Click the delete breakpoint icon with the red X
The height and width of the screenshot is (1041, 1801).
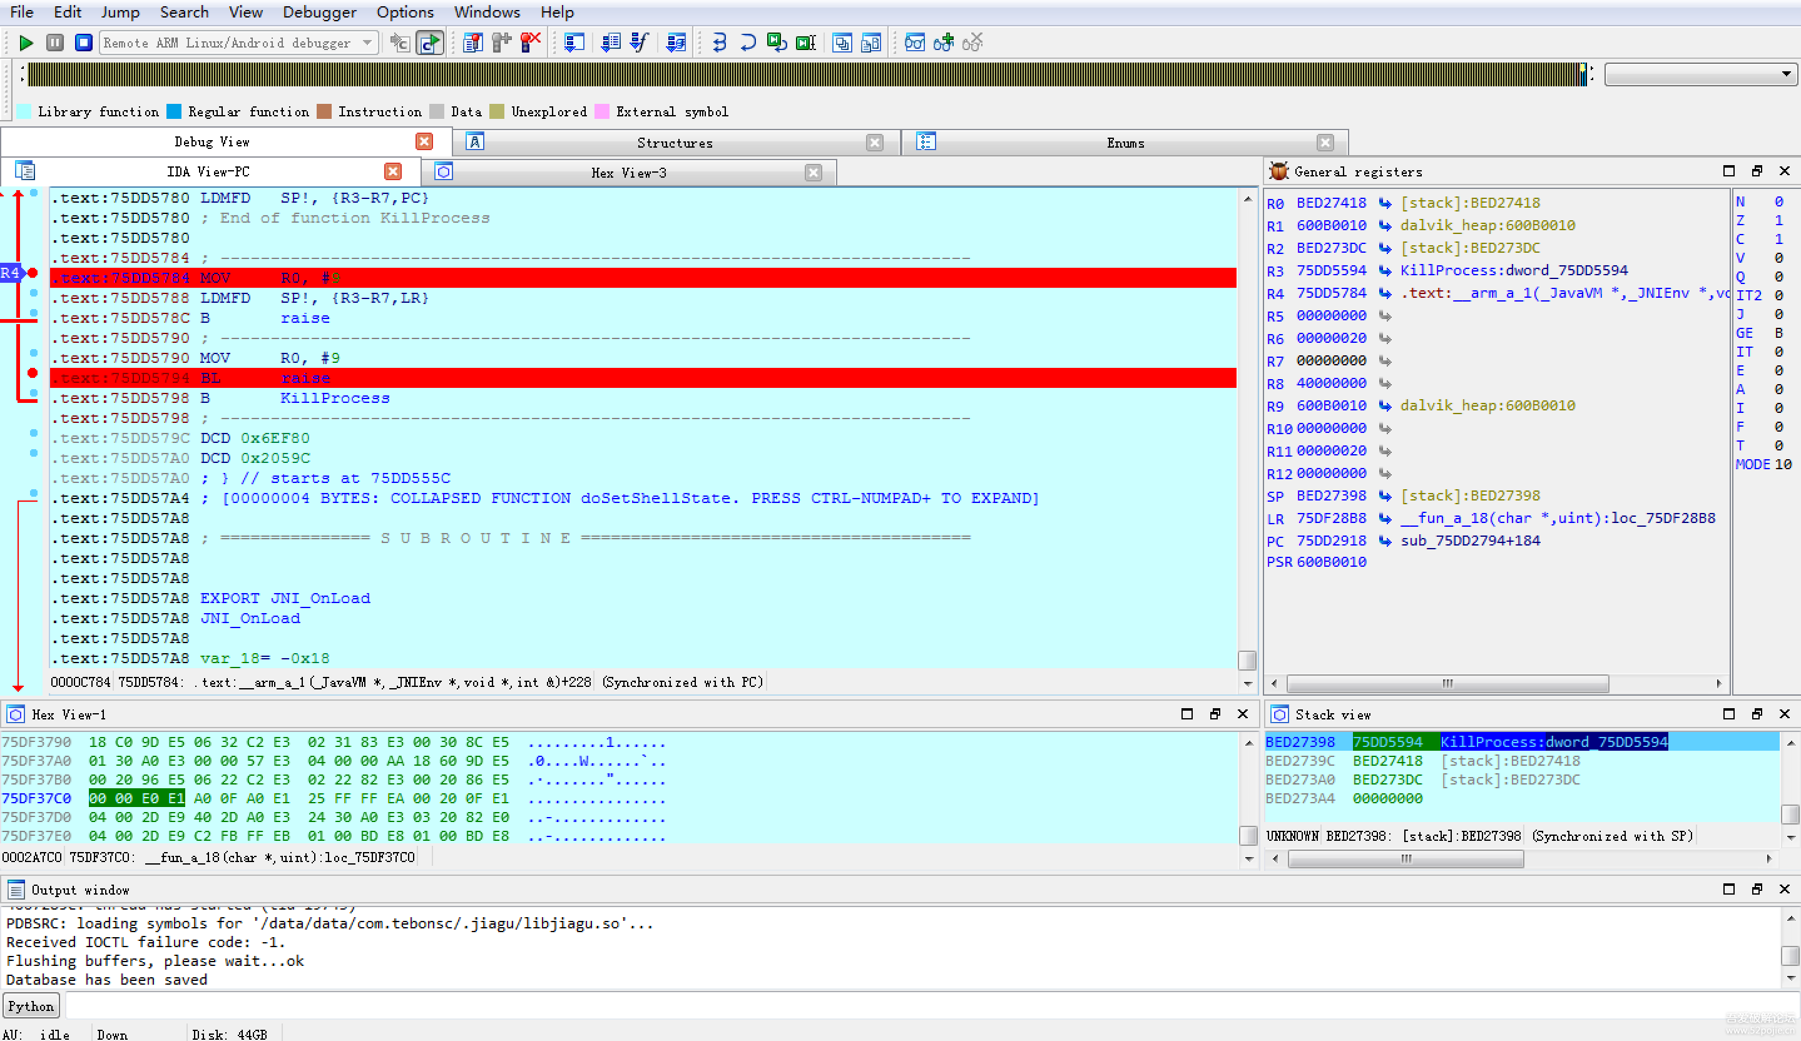(530, 43)
